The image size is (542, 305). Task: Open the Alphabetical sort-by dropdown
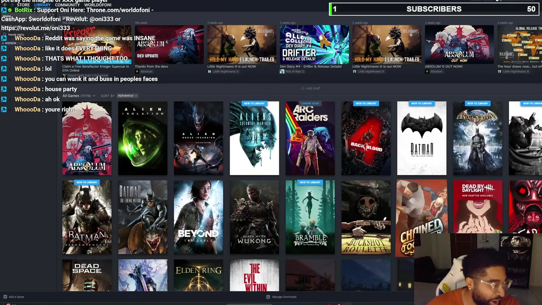pos(127,96)
